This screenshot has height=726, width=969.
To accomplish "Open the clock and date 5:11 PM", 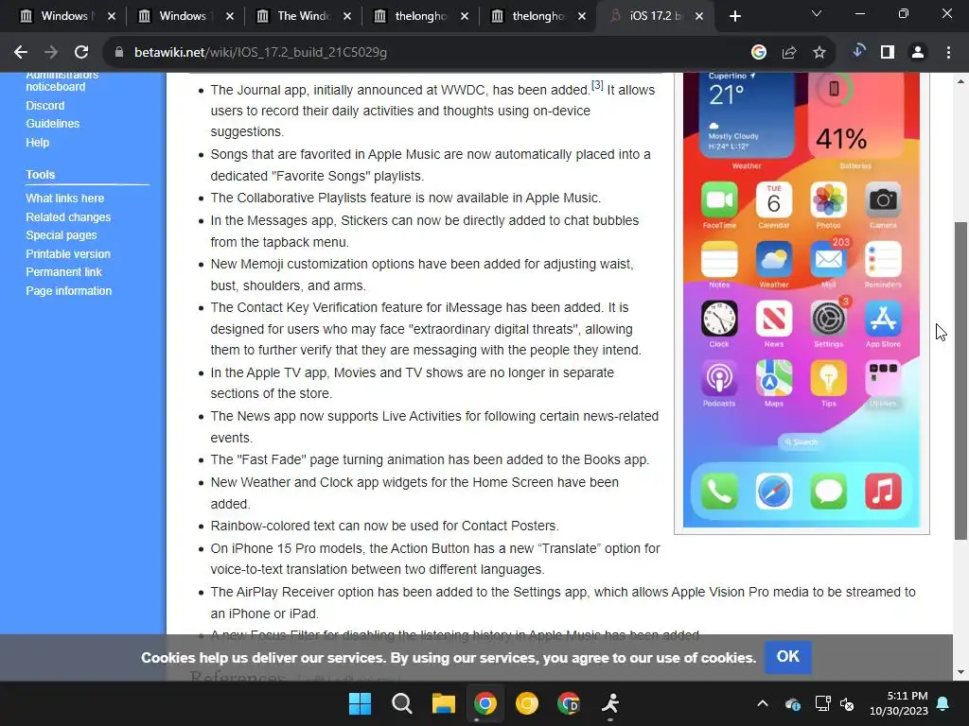I will pos(899,703).
